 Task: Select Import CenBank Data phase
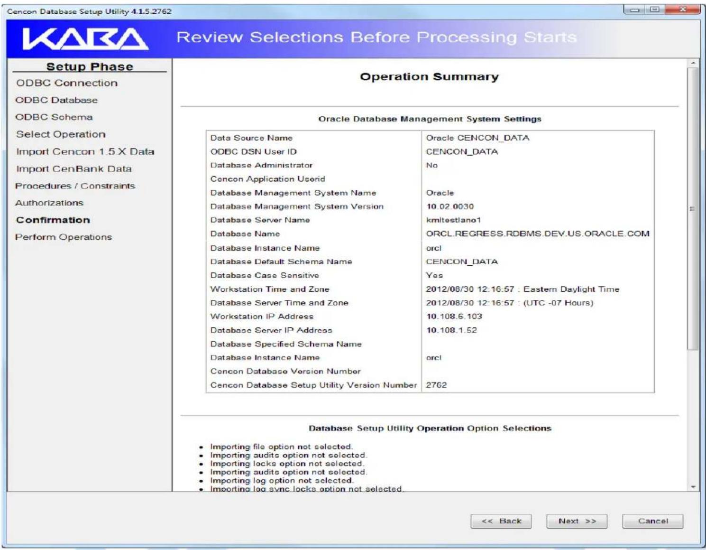click(x=74, y=168)
